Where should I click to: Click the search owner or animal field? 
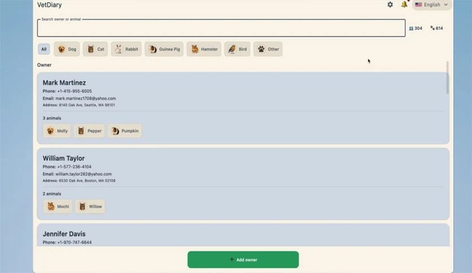click(x=221, y=28)
